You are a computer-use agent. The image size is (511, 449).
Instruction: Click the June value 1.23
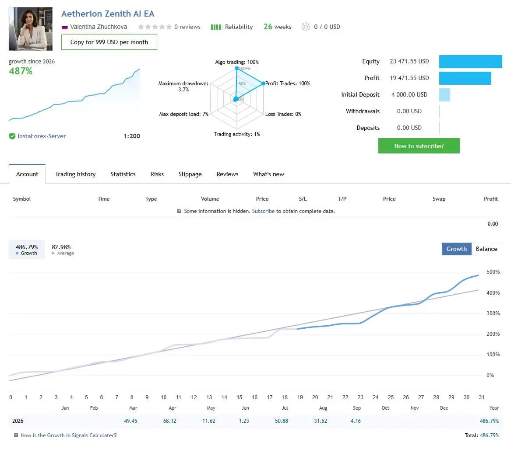point(244,421)
